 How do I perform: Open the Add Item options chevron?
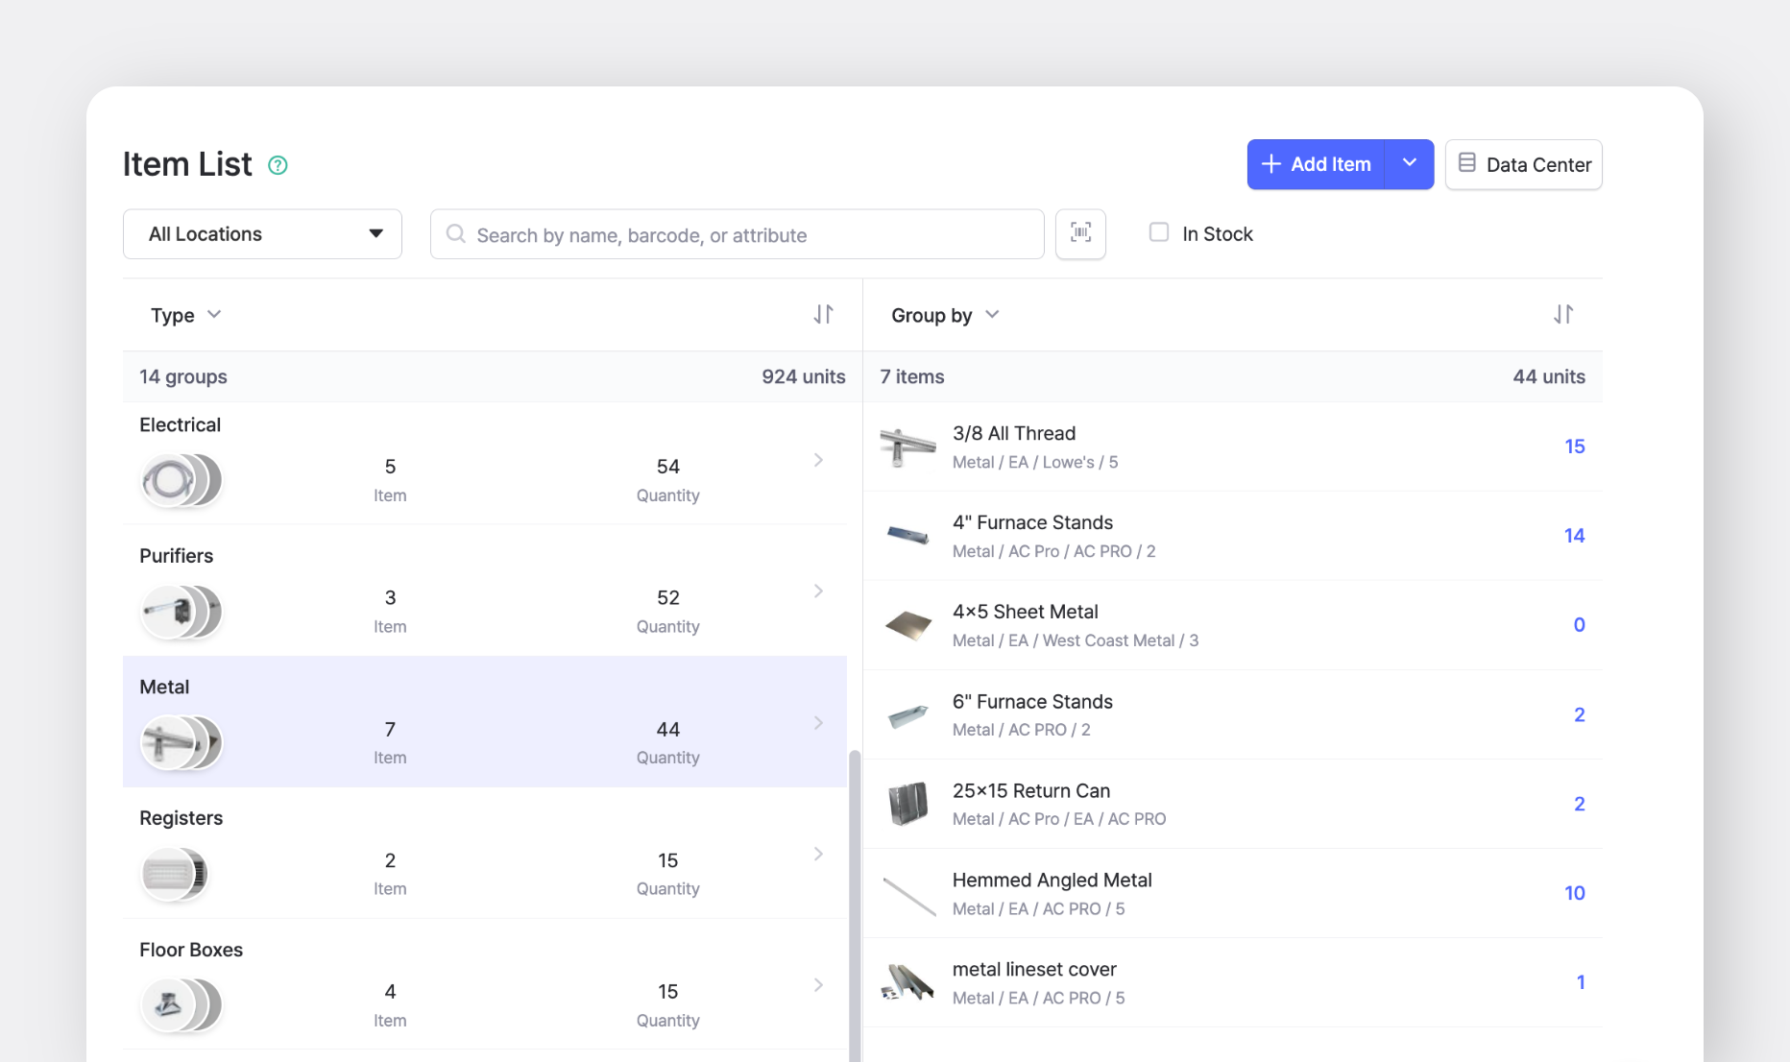(x=1409, y=163)
